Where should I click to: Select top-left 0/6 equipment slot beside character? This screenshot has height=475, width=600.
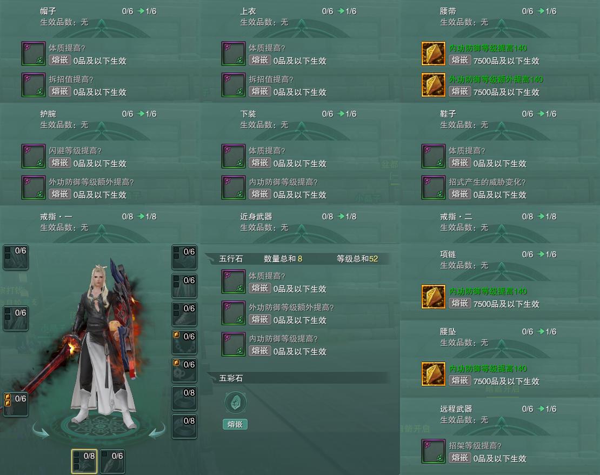[x=16, y=257]
